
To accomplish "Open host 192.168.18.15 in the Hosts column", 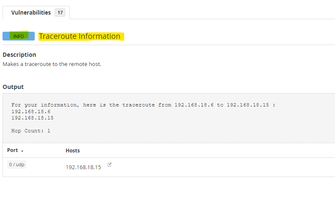I will [x=83, y=167].
